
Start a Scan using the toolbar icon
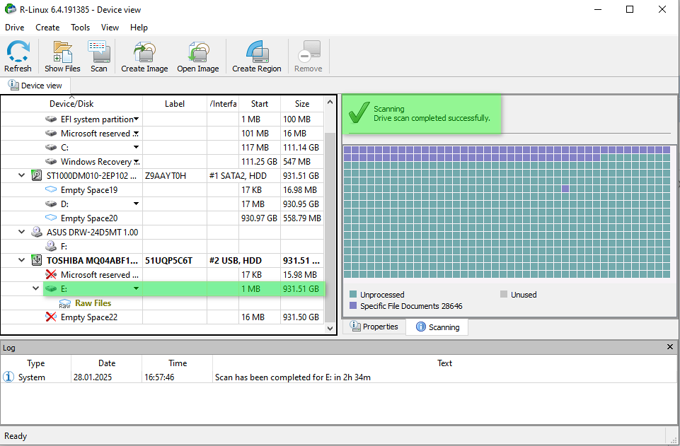99,56
